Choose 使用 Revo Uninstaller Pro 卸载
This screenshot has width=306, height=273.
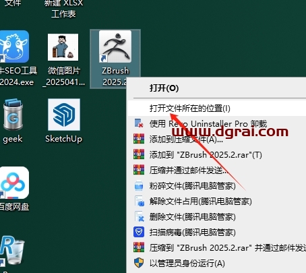[x=217, y=124]
